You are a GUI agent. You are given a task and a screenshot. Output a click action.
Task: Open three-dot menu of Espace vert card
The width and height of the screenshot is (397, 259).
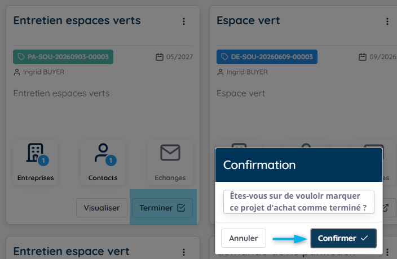point(387,21)
